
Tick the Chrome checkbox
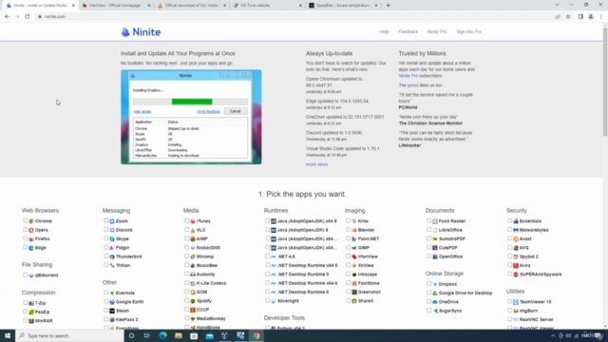coord(26,220)
